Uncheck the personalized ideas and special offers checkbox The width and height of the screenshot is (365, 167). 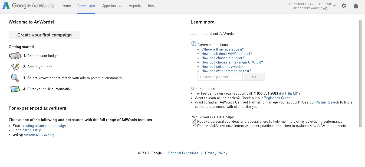pyautogui.click(x=194, y=121)
